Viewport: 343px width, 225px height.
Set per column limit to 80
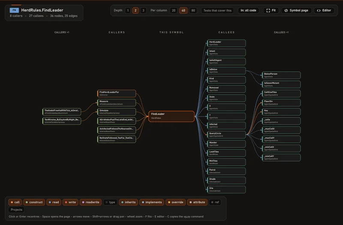193,10
